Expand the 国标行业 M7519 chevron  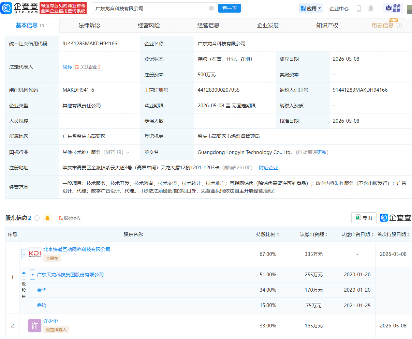tap(128, 153)
